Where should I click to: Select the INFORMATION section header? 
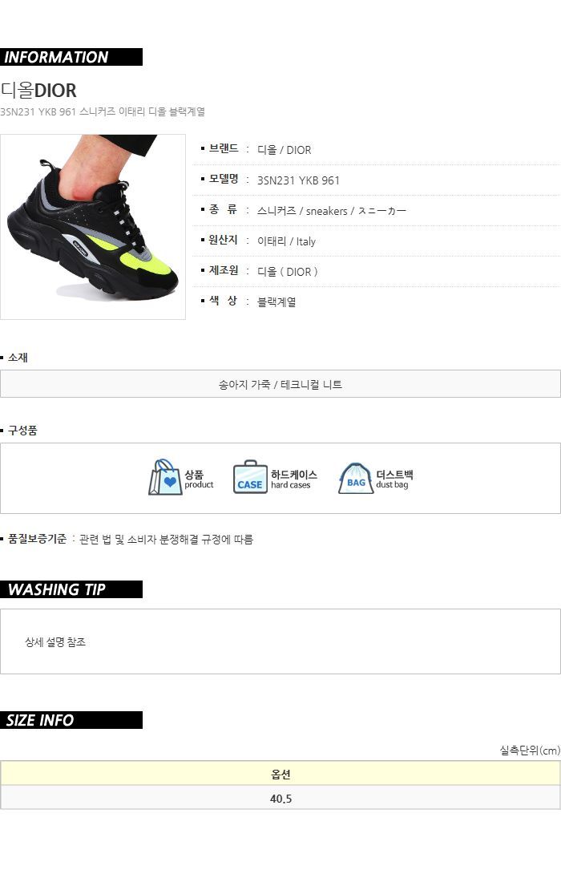tap(71, 57)
